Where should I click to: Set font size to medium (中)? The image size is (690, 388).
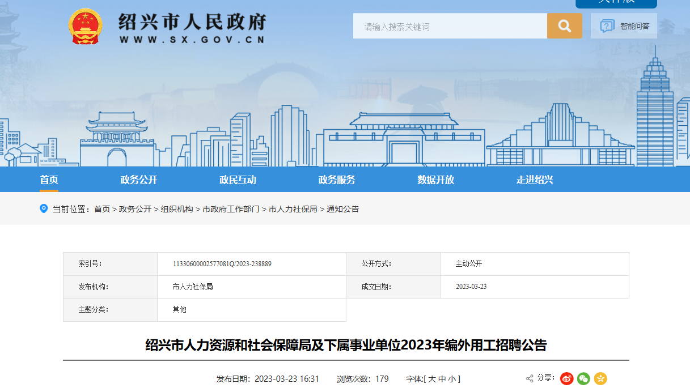[442, 379]
